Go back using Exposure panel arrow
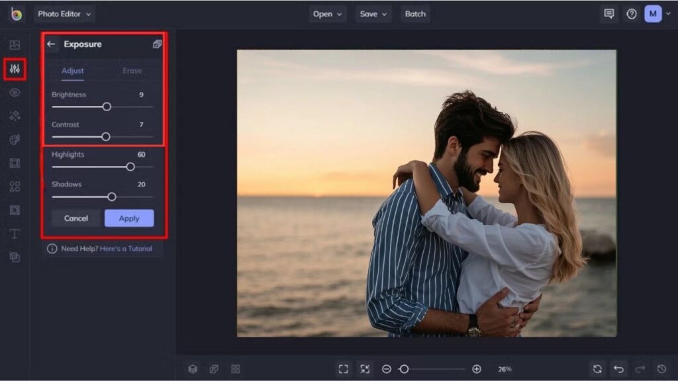 (x=51, y=44)
